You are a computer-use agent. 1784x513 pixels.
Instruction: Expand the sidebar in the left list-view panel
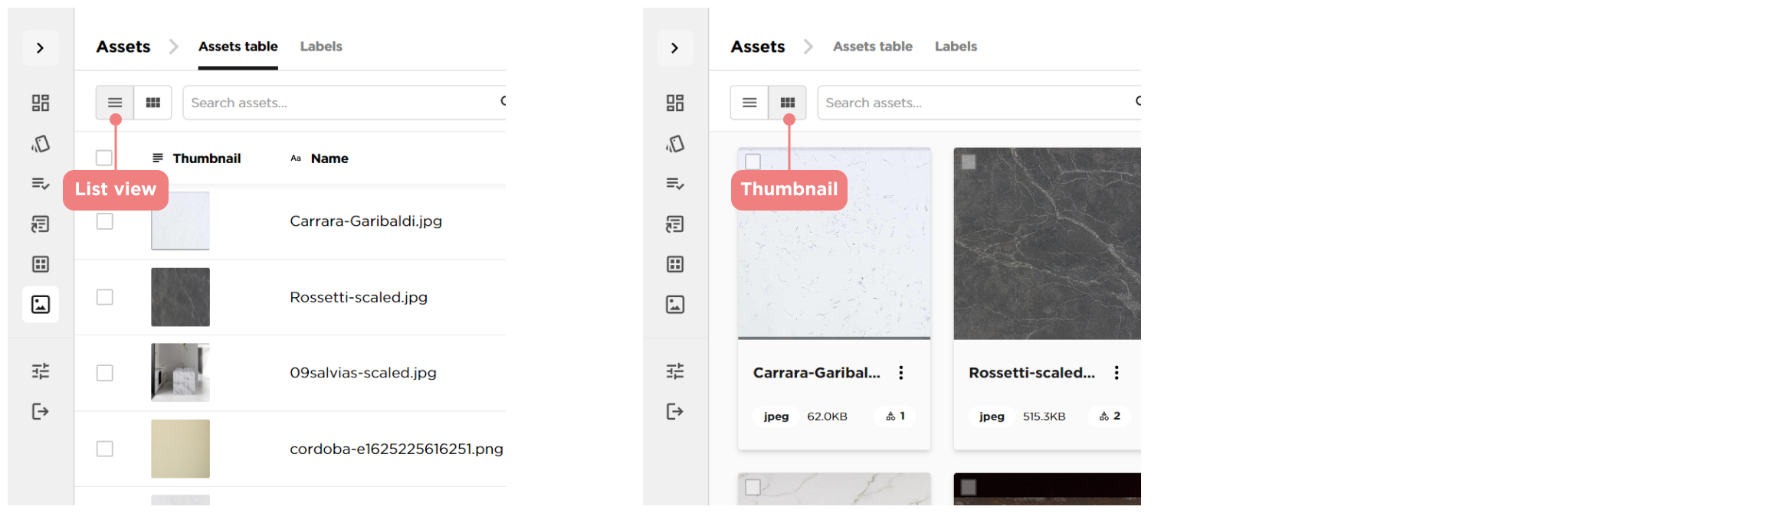(x=41, y=48)
